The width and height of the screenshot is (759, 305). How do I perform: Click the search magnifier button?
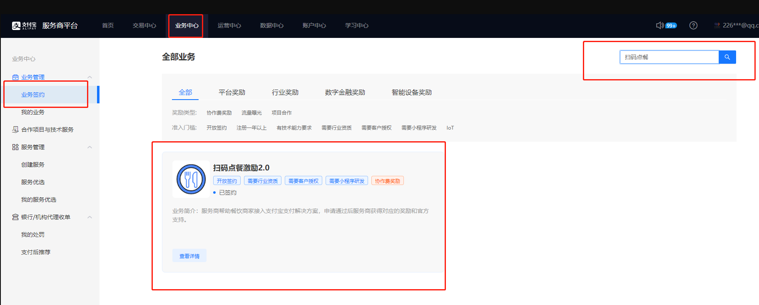pyautogui.click(x=727, y=57)
